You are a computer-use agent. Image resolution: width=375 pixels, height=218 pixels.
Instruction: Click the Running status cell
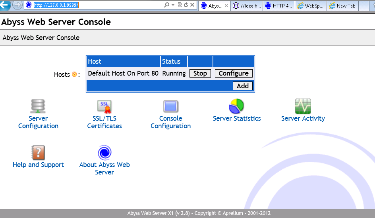[x=174, y=73]
